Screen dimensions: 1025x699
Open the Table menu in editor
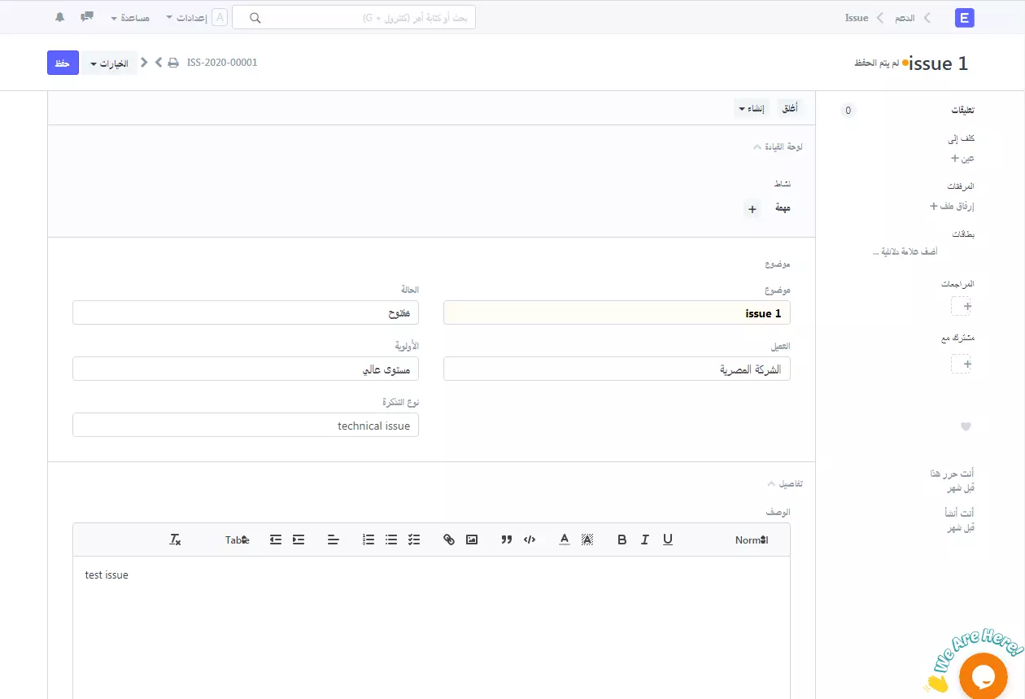[x=237, y=540]
